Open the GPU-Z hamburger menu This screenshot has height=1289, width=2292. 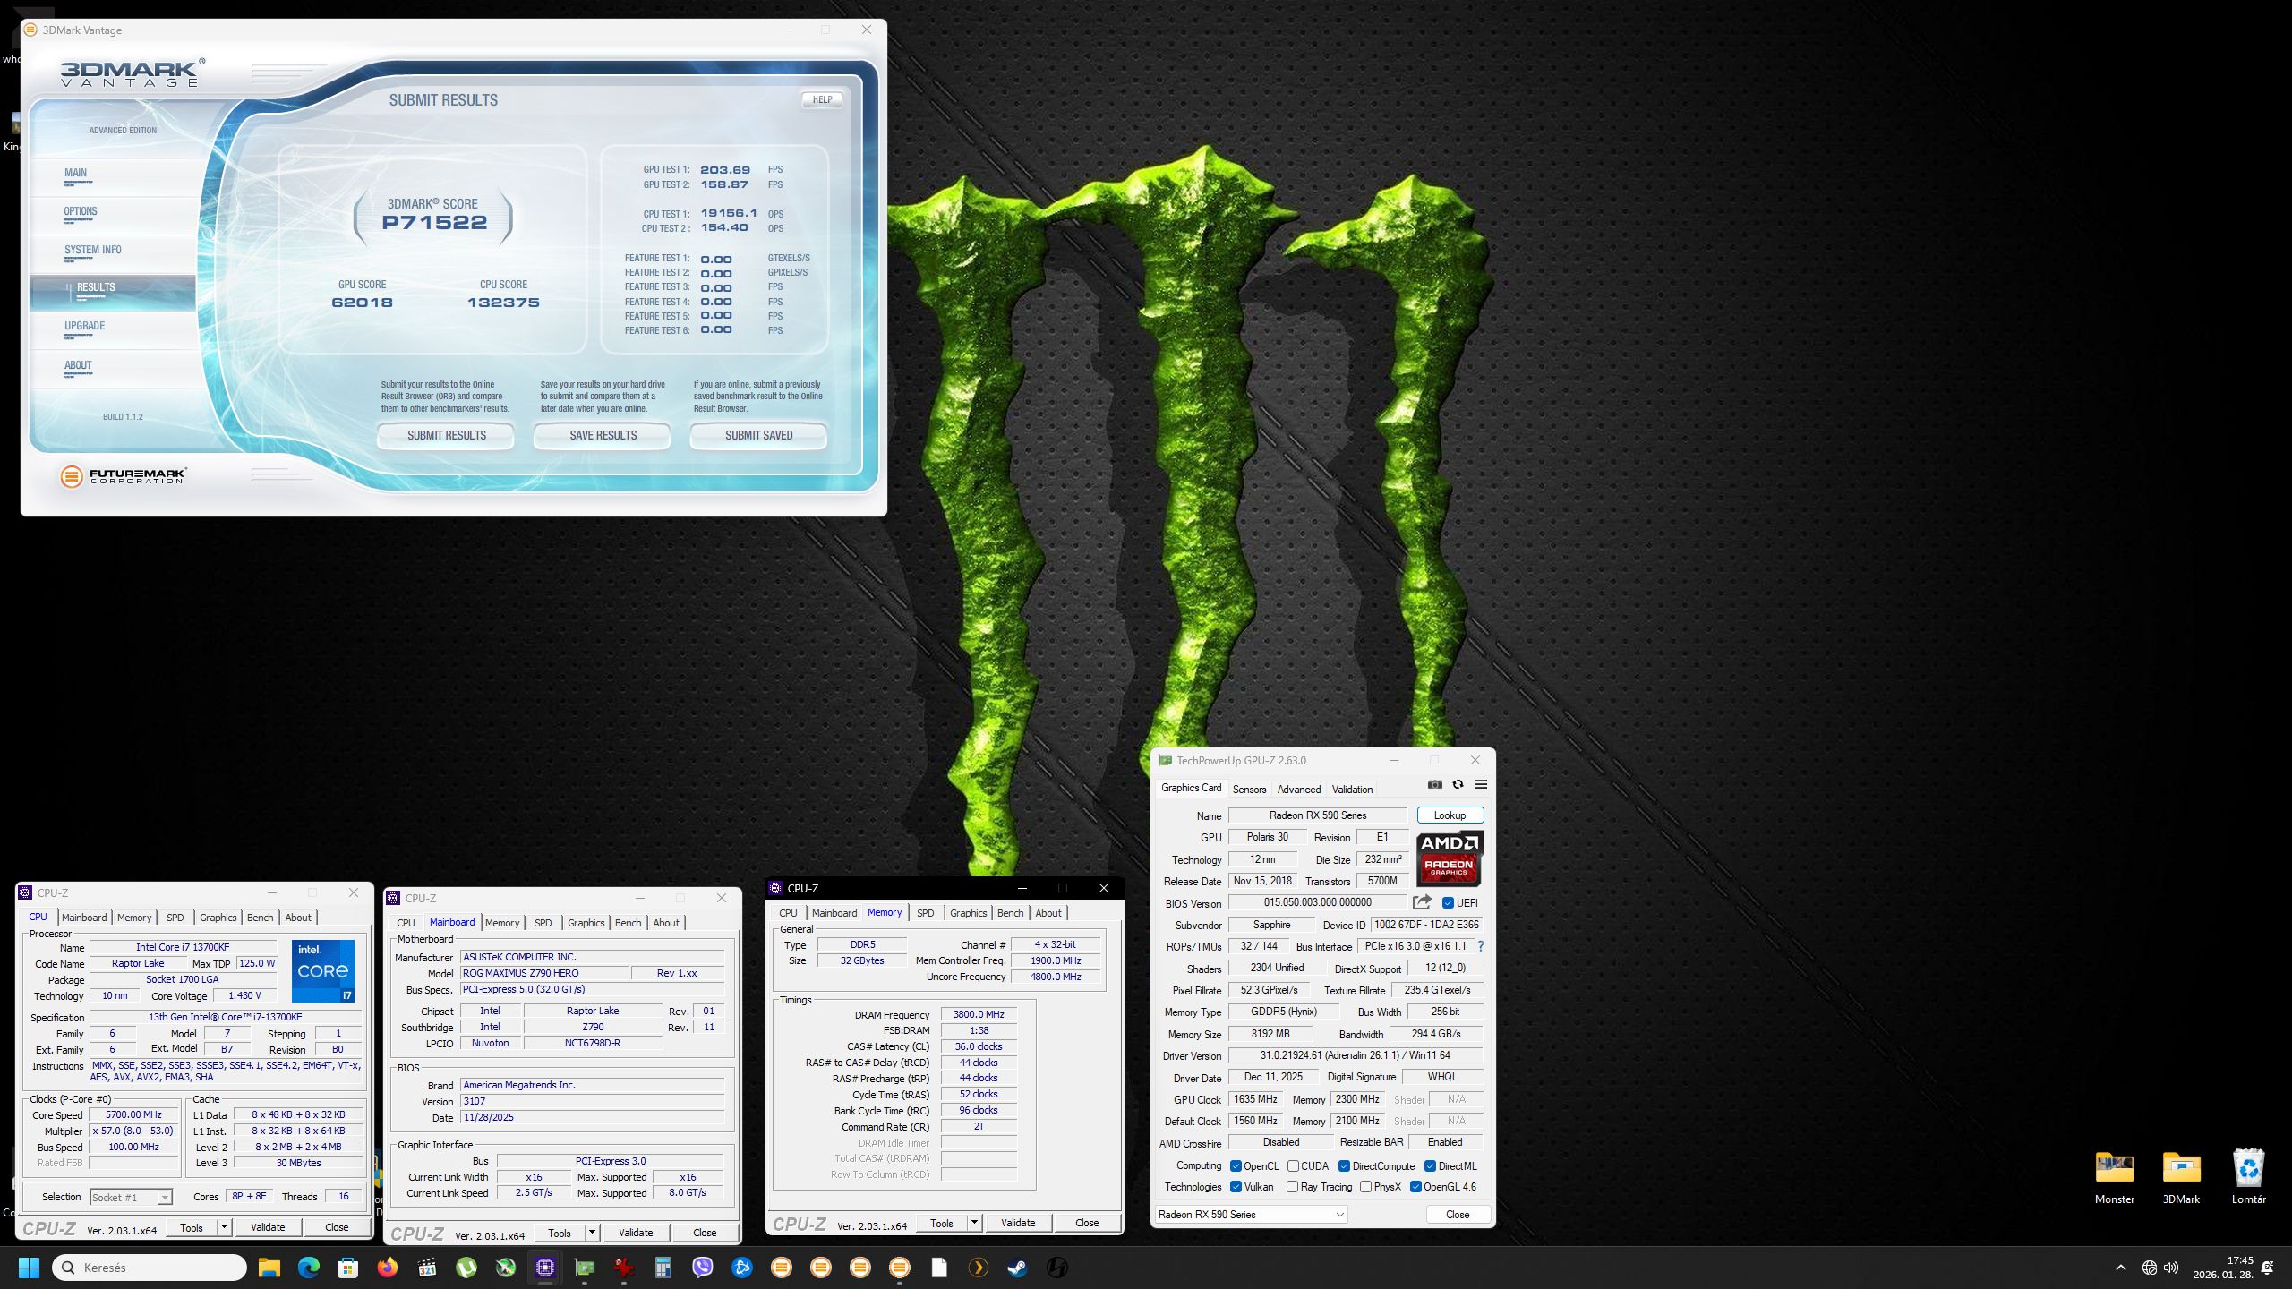pos(1481,785)
